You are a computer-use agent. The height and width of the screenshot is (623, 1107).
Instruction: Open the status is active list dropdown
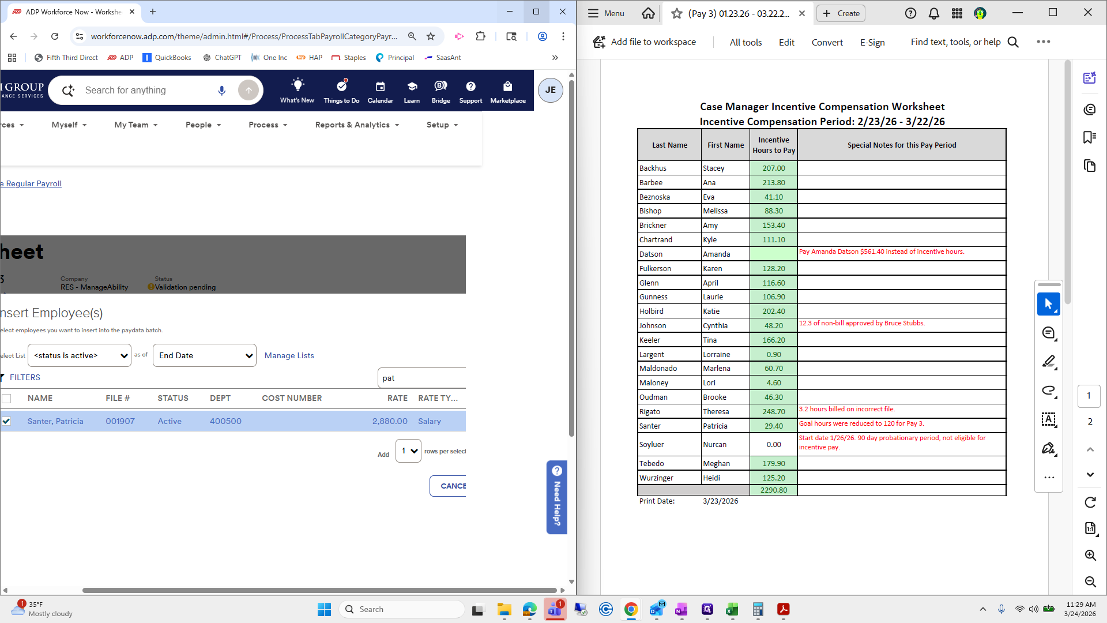pos(80,355)
